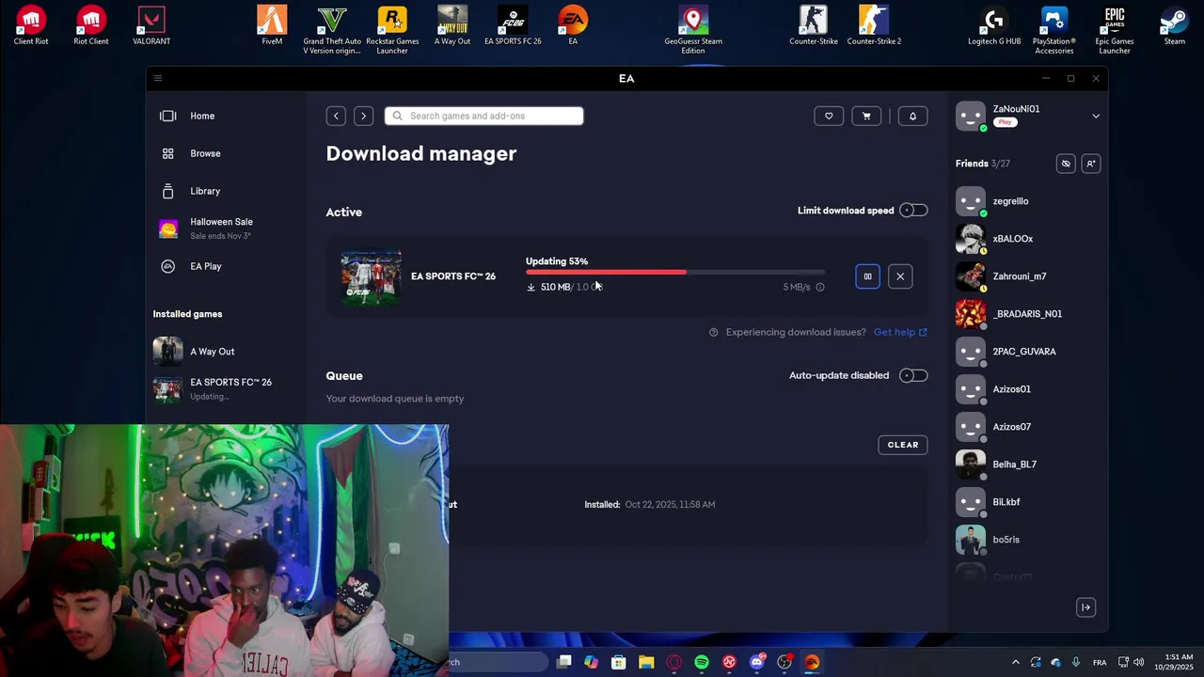The height and width of the screenshot is (677, 1204).
Task: Open the shopping cart icon
Action: 866,116
